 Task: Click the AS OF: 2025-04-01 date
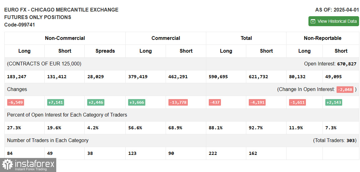coord(337,10)
